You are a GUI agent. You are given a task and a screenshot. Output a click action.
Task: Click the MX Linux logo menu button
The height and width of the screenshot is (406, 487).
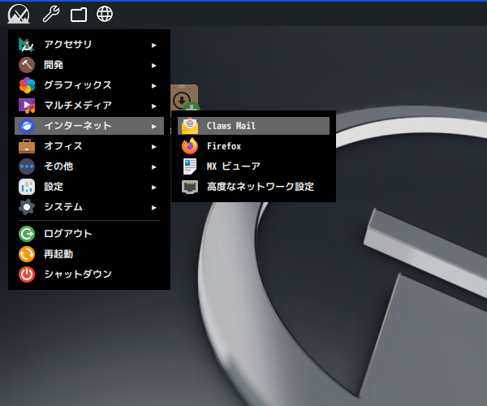19,14
